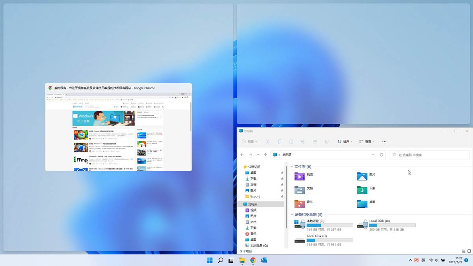Open the 文档 folder in the main pane
Viewport: 473px width, 266px height.
click(300, 190)
